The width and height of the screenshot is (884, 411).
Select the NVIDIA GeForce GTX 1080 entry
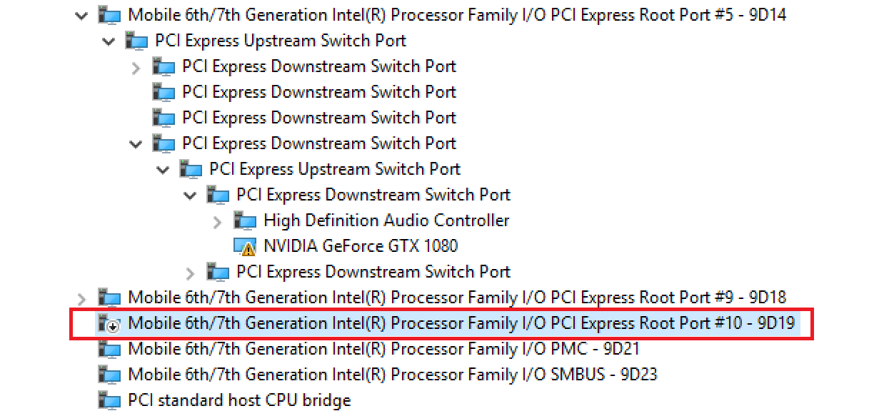(x=361, y=246)
